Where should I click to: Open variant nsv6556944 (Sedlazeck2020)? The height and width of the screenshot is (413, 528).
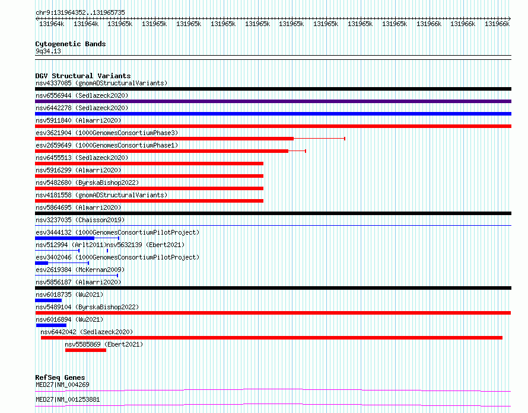[82, 95]
